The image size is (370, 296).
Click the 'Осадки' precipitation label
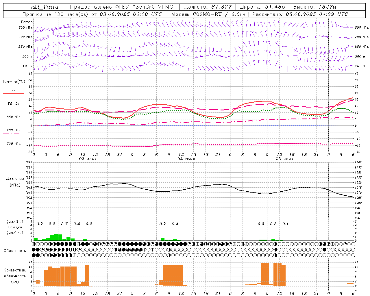pyautogui.click(x=15, y=227)
